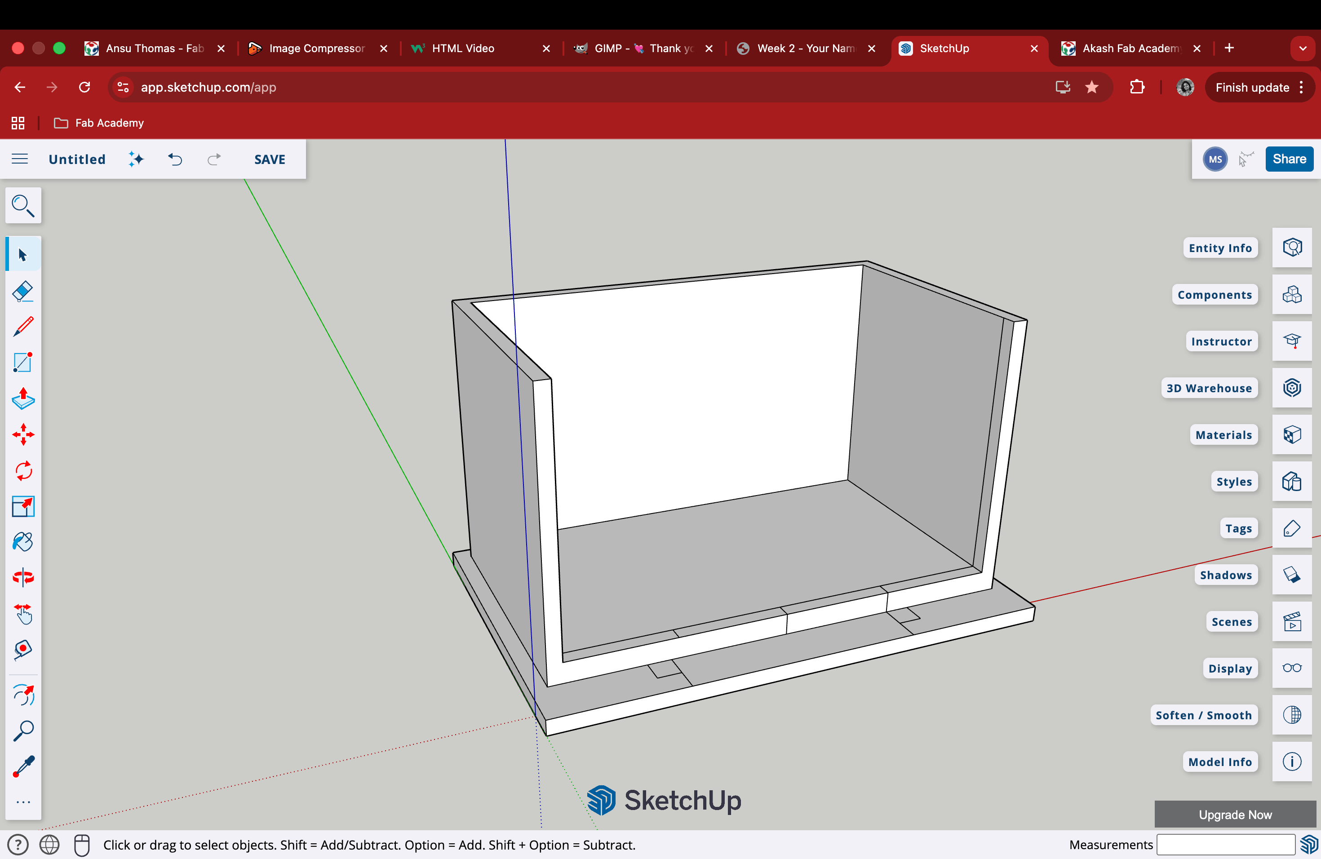Toggle the bookmark star for this page

[x=1091, y=87]
